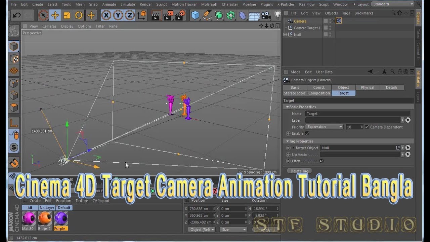430x242 pixels.
Task: Add a Cube primitive object
Action: (x=195, y=15)
